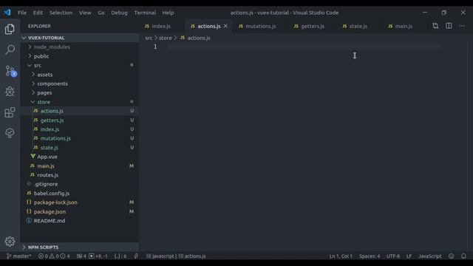Change indentation via Spaces: 4
This screenshot has width=473, height=266.
pyautogui.click(x=370, y=256)
